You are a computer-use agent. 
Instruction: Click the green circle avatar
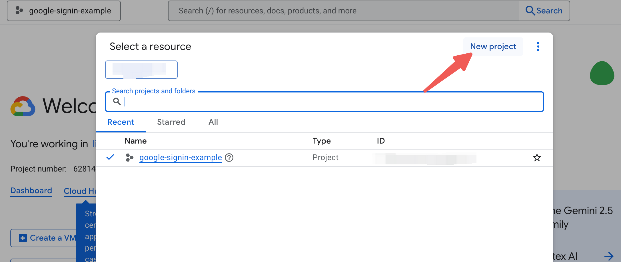(x=602, y=73)
